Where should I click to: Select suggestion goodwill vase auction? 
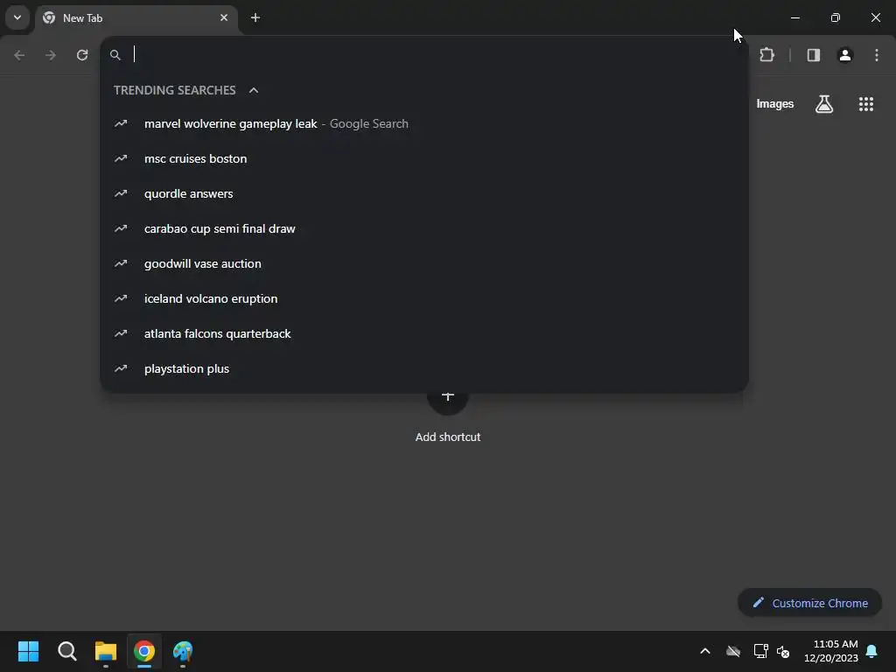(424, 263)
